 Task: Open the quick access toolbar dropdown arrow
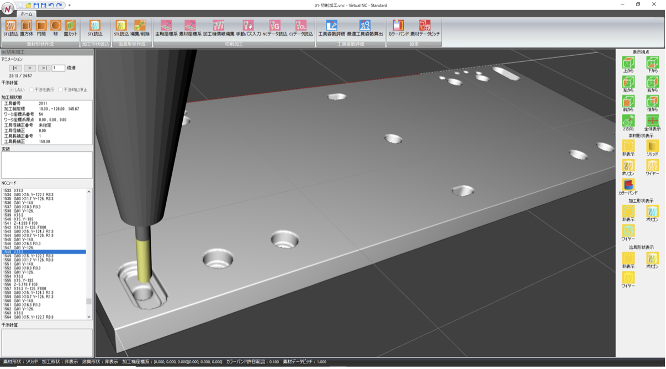(x=70, y=6)
